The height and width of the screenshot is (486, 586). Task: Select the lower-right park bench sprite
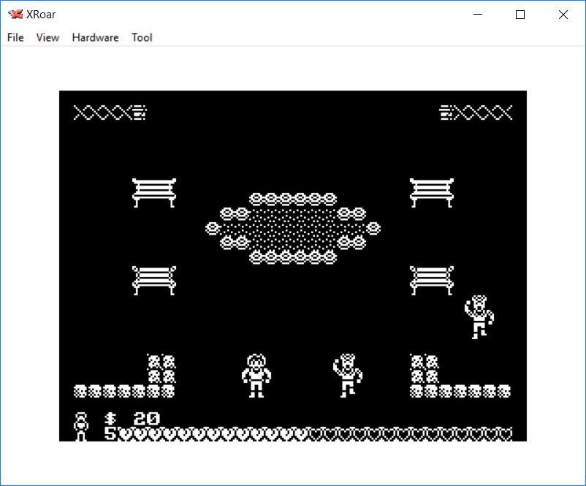point(432,280)
